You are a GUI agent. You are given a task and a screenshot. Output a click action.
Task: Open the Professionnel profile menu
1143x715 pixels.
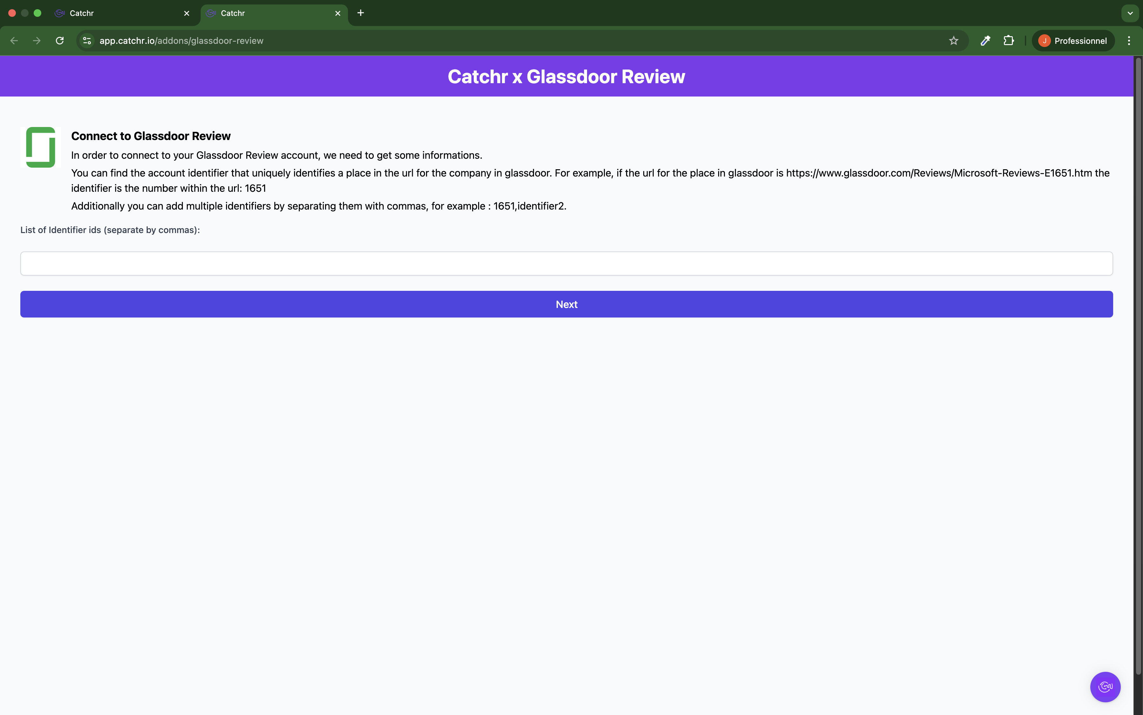1073,41
